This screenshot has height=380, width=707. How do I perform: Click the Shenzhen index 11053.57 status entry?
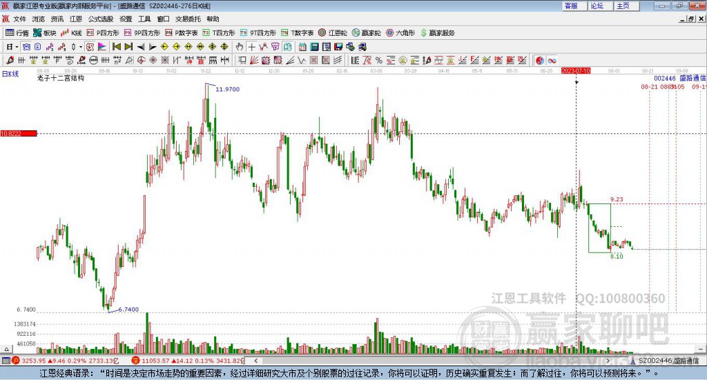tap(188, 361)
